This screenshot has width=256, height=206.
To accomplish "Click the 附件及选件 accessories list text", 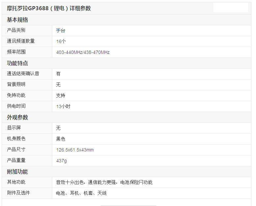I will tap(81, 193).
